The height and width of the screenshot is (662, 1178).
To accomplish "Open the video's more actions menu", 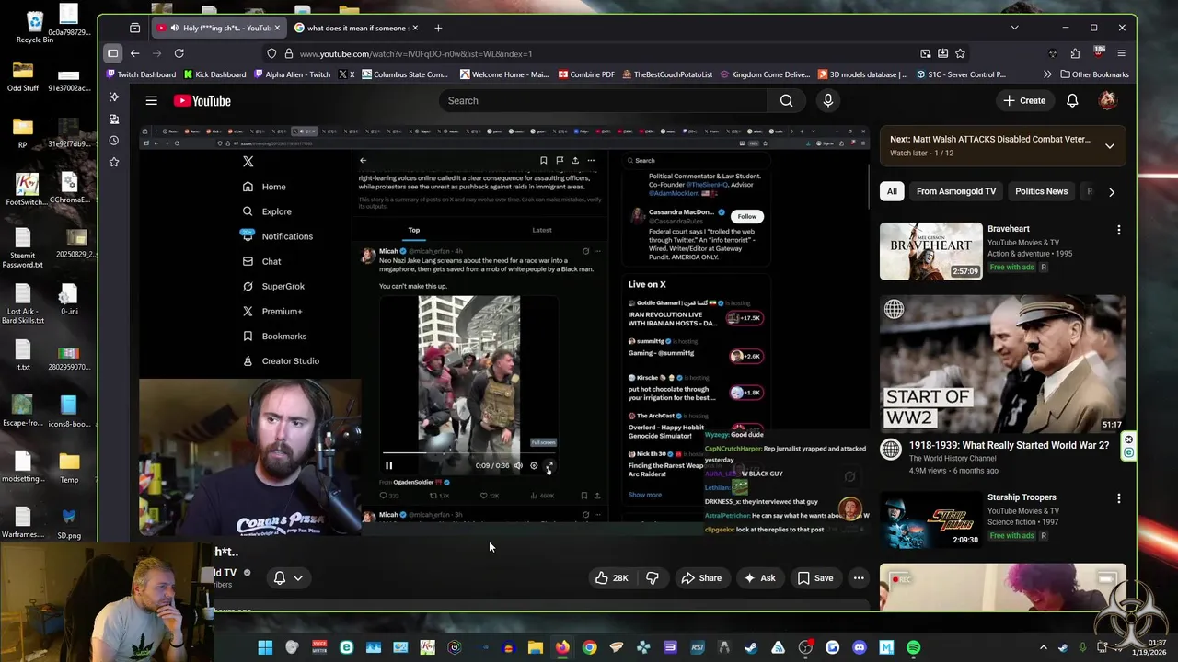I will pos(859,578).
